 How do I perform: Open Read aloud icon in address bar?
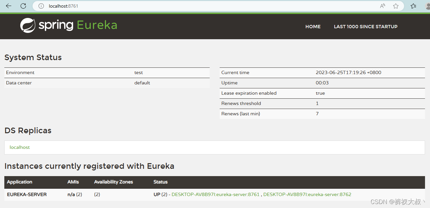click(383, 6)
